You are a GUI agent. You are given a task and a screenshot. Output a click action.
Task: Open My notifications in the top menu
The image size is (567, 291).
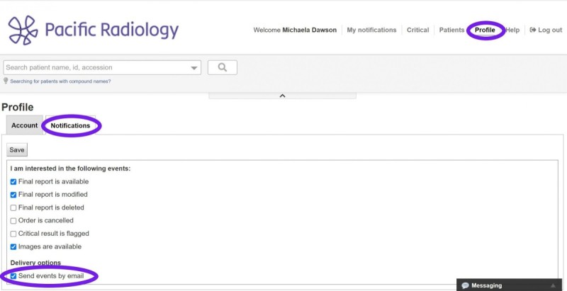(371, 30)
